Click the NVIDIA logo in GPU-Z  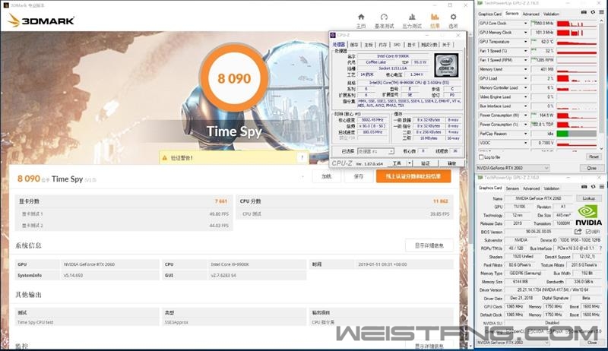click(588, 216)
